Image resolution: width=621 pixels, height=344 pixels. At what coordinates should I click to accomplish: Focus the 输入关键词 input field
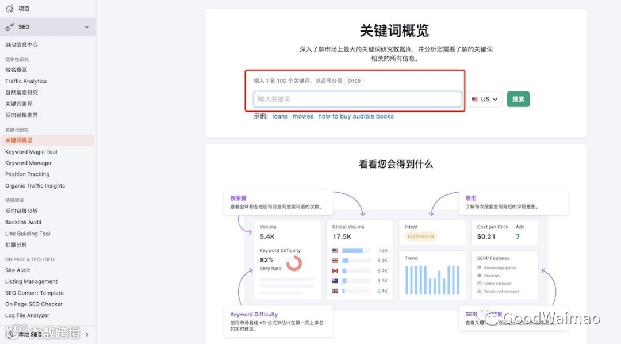[357, 99]
